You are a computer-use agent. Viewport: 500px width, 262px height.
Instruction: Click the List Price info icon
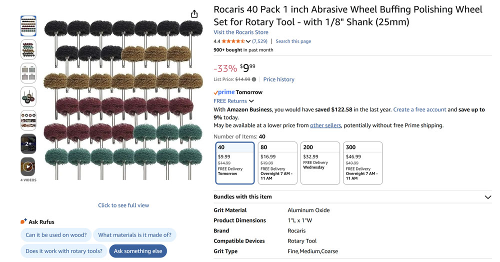click(254, 79)
